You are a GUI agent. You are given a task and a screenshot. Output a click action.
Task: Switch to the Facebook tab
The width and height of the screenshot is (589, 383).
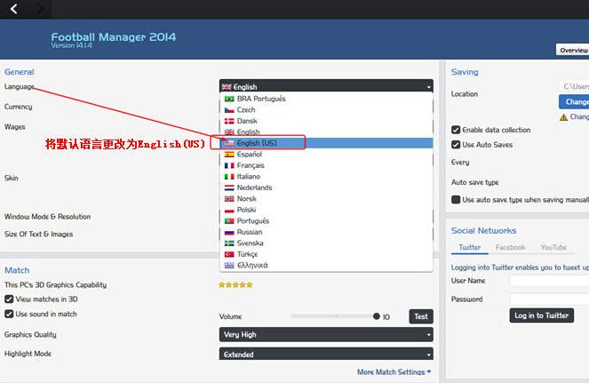pyautogui.click(x=511, y=247)
